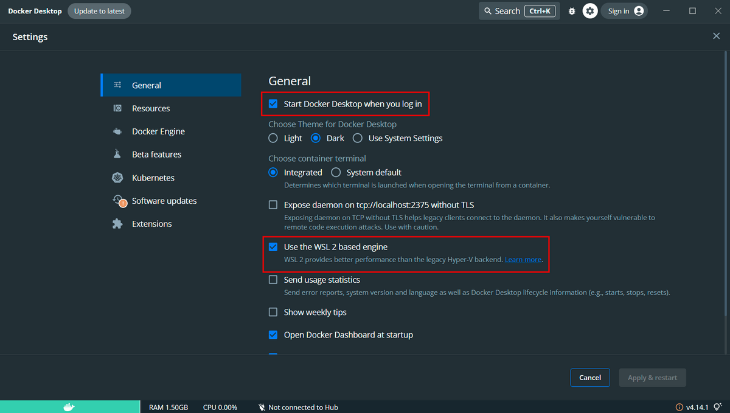
Task: Click the Cancel button
Action: click(589, 378)
